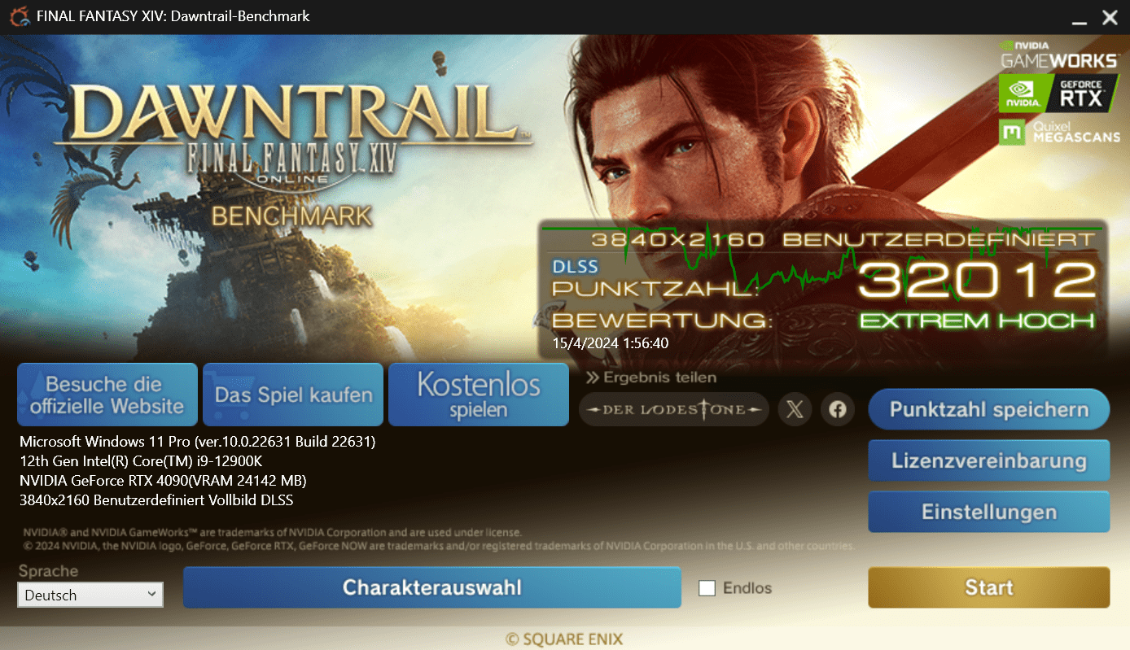
Task: Click the Quixel Megascans logo
Action: [x=1059, y=133]
